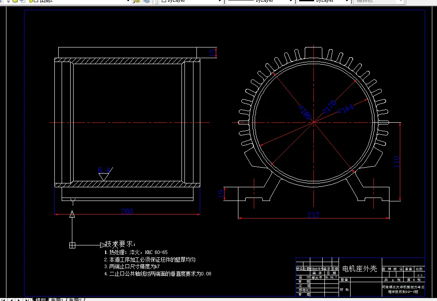Viewport: 437px width, 301px height.
Task: Select the 材料 cell in title block
Action: point(344,289)
